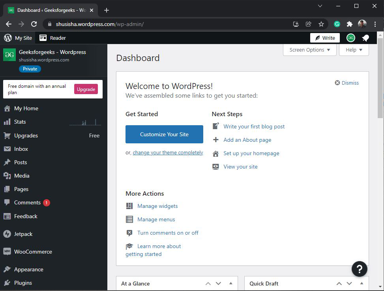384x291 pixels.
Task: Click the browser address bar URL
Action: 100,24
